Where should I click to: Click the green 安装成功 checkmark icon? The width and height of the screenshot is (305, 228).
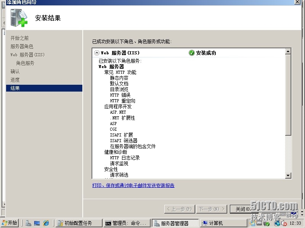[x=192, y=53]
